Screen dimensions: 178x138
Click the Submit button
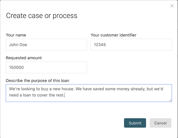(x=135, y=123)
